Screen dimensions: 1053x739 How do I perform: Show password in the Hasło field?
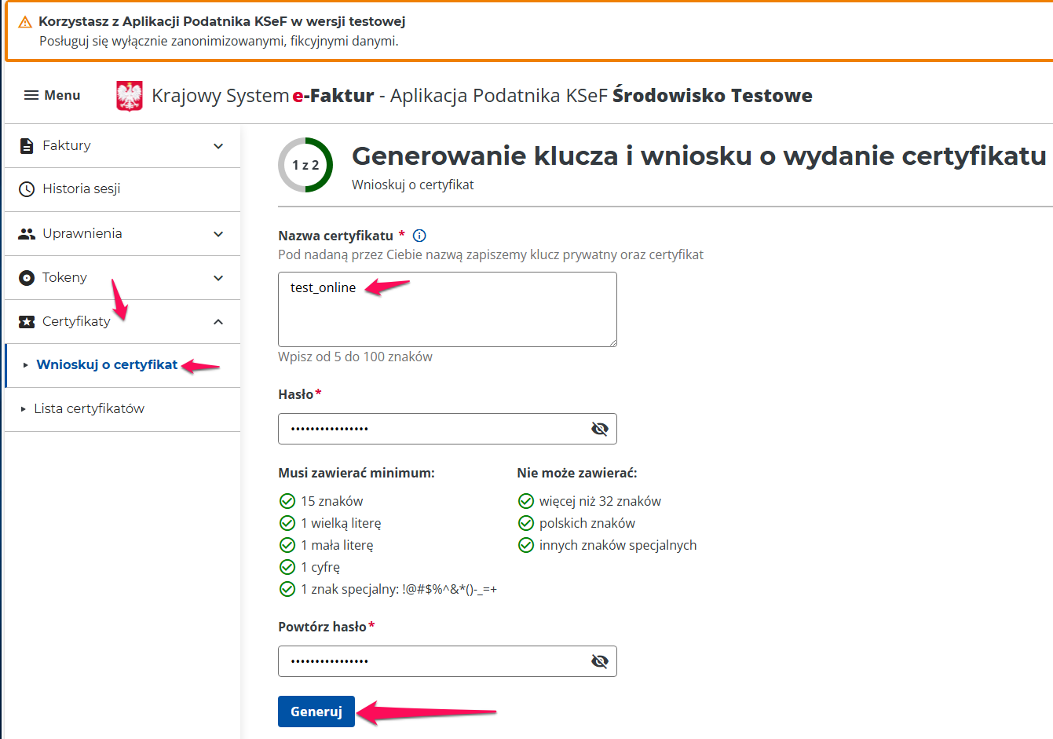[599, 429]
